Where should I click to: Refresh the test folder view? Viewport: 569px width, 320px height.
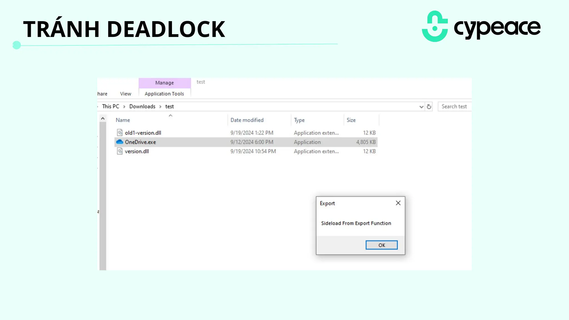click(429, 107)
